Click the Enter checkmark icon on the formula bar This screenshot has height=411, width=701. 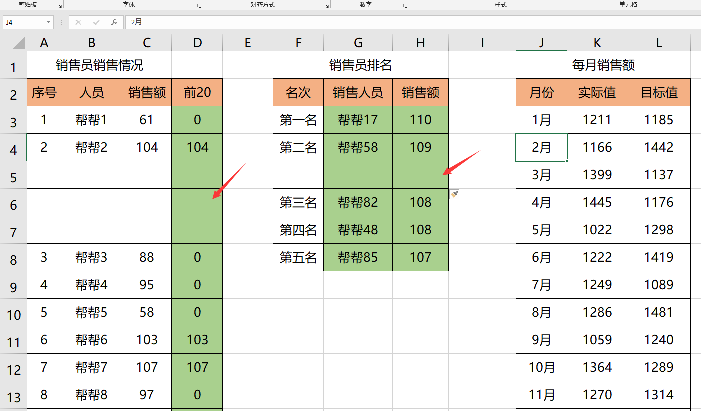(x=96, y=22)
